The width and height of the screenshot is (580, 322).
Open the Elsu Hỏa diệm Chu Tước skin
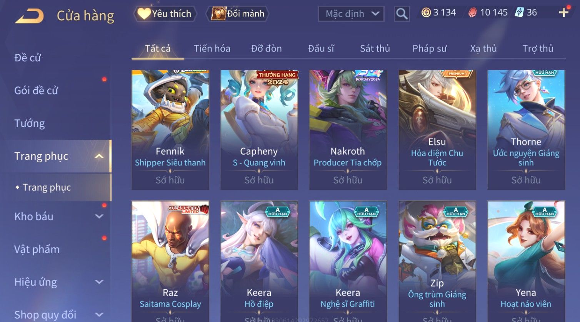(437, 130)
